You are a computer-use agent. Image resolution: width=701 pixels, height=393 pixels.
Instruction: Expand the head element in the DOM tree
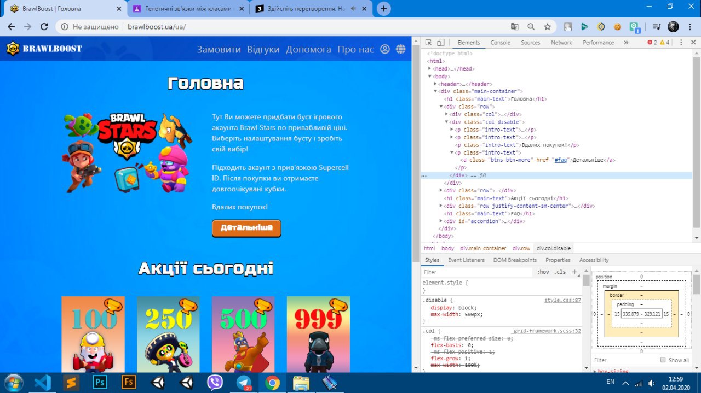tap(430, 69)
